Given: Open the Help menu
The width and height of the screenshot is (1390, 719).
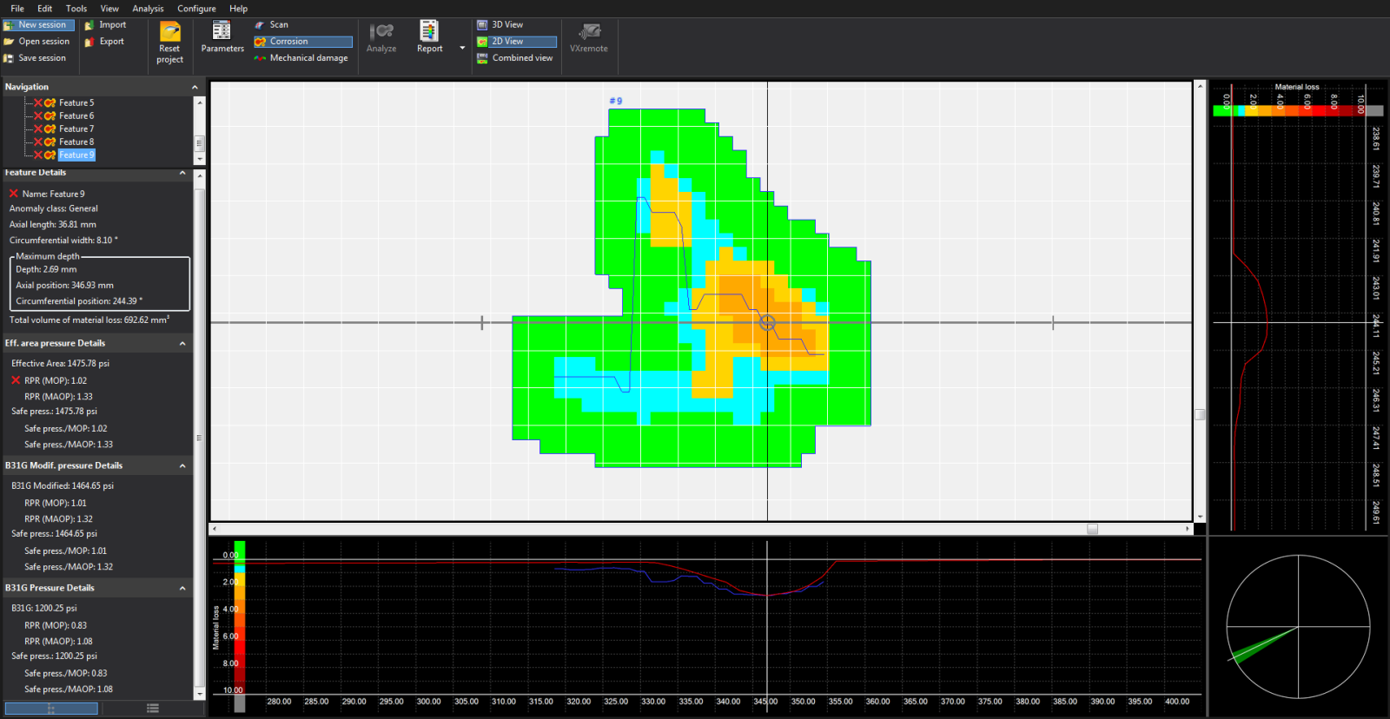Looking at the screenshot, I should point(238,9).
